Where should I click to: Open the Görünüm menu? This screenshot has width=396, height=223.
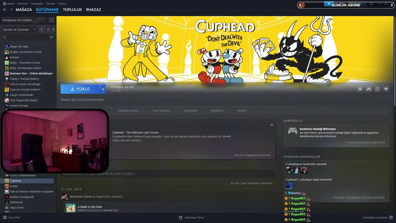pos(23,4)
